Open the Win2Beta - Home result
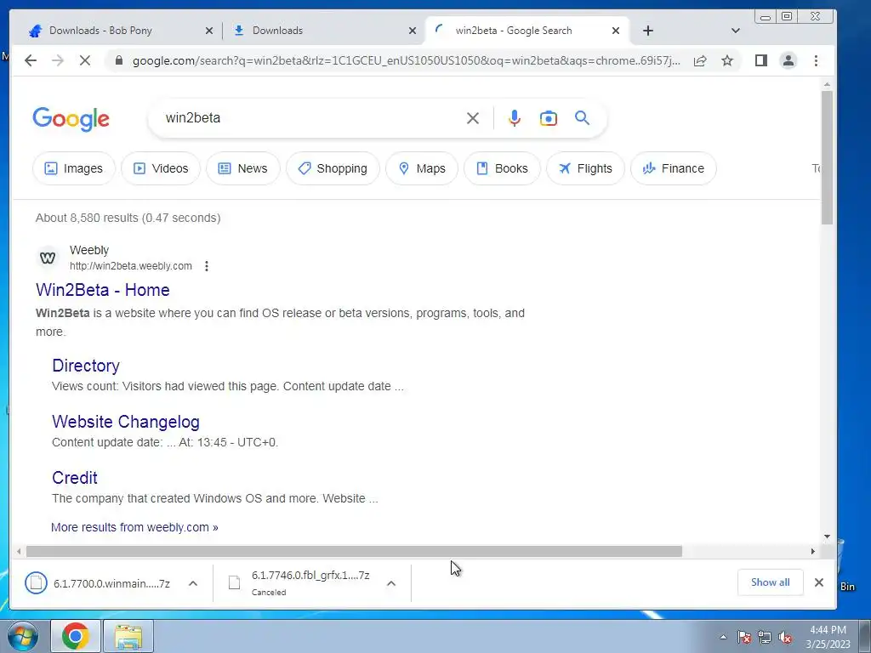Screen dimensions: 871x653 [103, 290]
